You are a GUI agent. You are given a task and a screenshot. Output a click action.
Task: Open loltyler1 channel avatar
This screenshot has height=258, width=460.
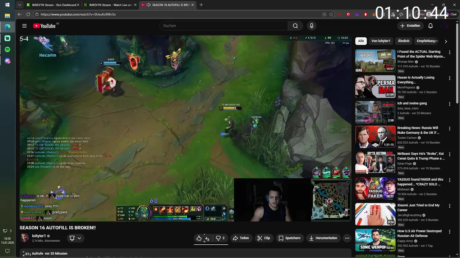coord(24,238)
